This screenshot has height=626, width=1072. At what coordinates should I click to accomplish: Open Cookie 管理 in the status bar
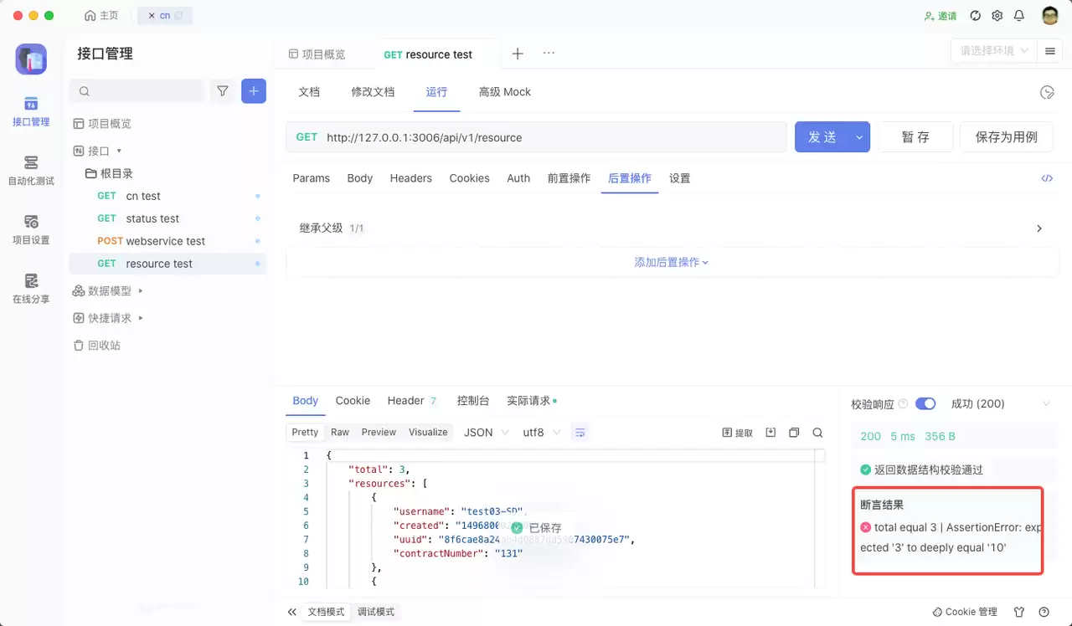[x=965, y=612]
